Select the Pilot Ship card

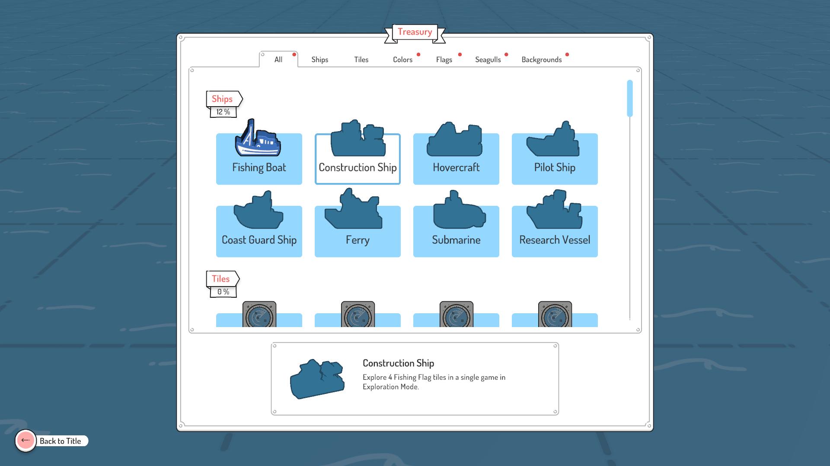pyautogui.click(x=555, y=158)
